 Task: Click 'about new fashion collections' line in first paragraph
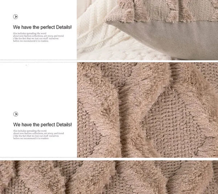pos(39,36)
